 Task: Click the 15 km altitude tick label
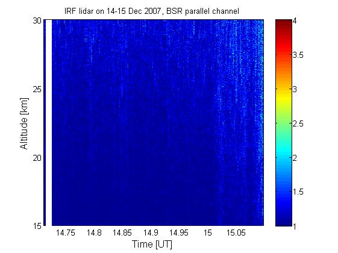37,226
